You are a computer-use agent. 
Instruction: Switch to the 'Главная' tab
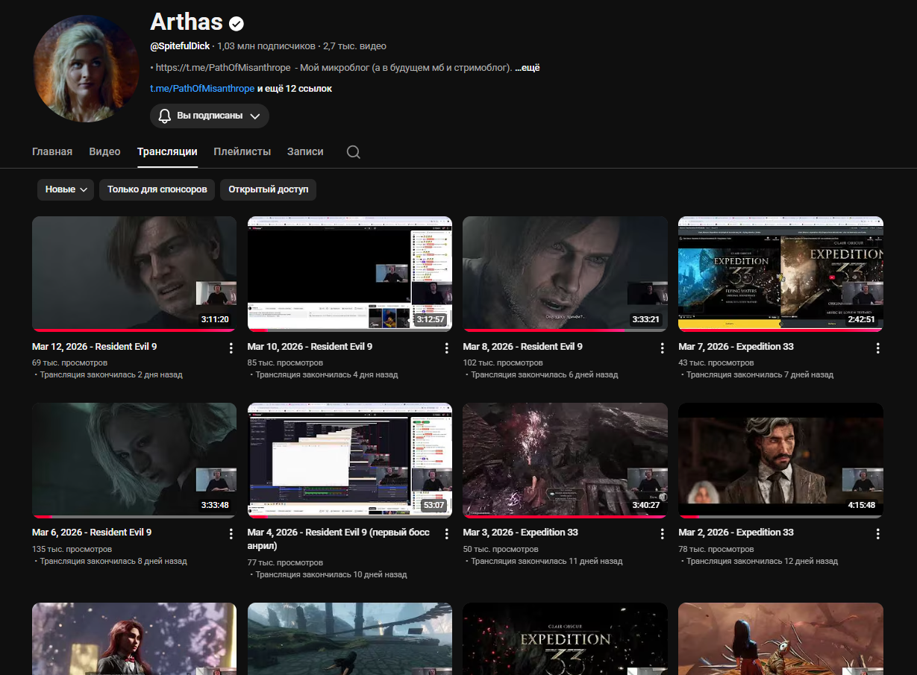point(52,151)
